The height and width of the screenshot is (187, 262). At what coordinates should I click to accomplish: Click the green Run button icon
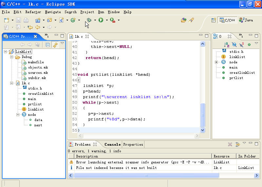101,20
